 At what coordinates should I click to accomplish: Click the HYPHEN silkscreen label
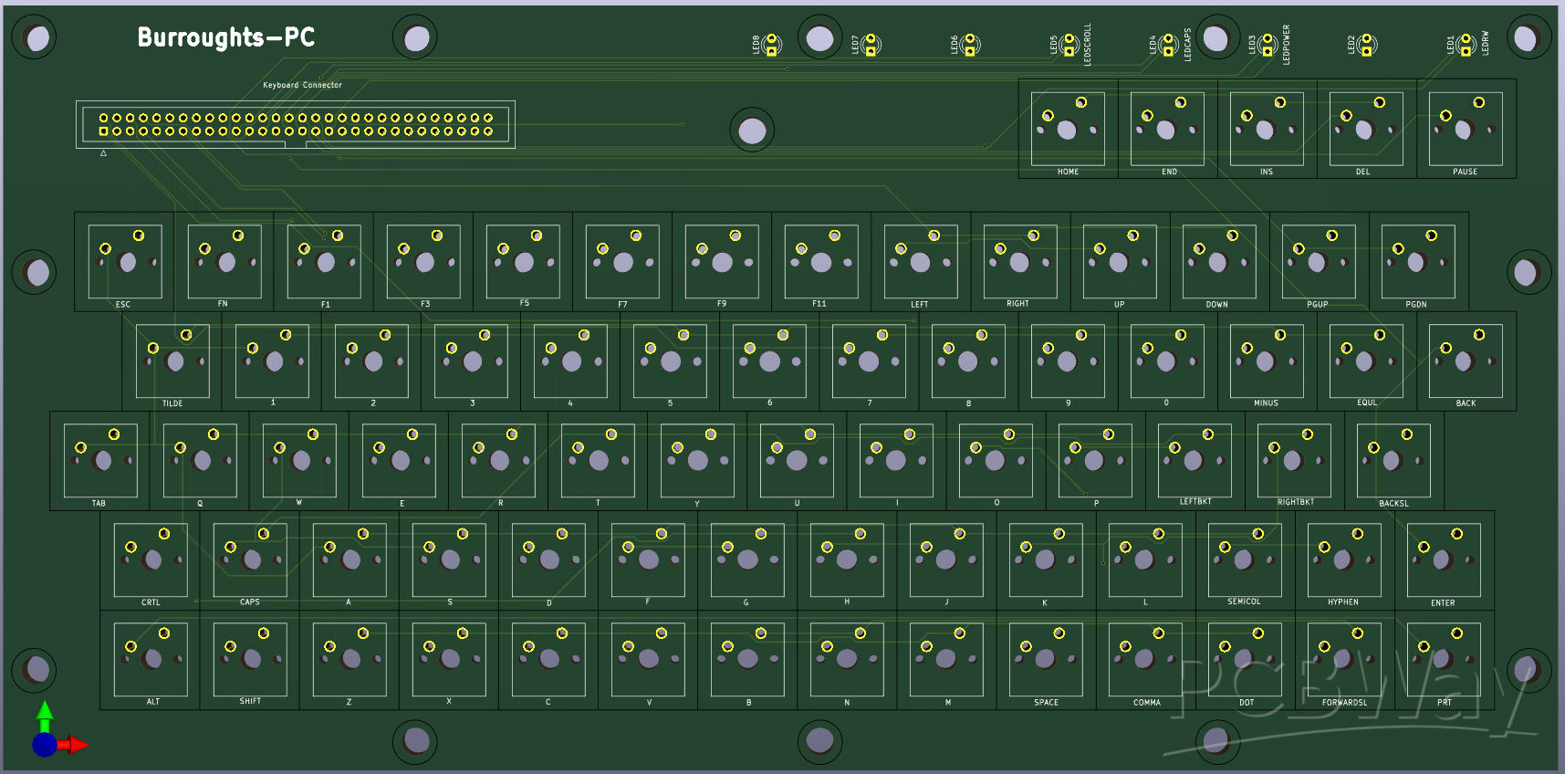pyautogui.click(x=1343, y=601)
